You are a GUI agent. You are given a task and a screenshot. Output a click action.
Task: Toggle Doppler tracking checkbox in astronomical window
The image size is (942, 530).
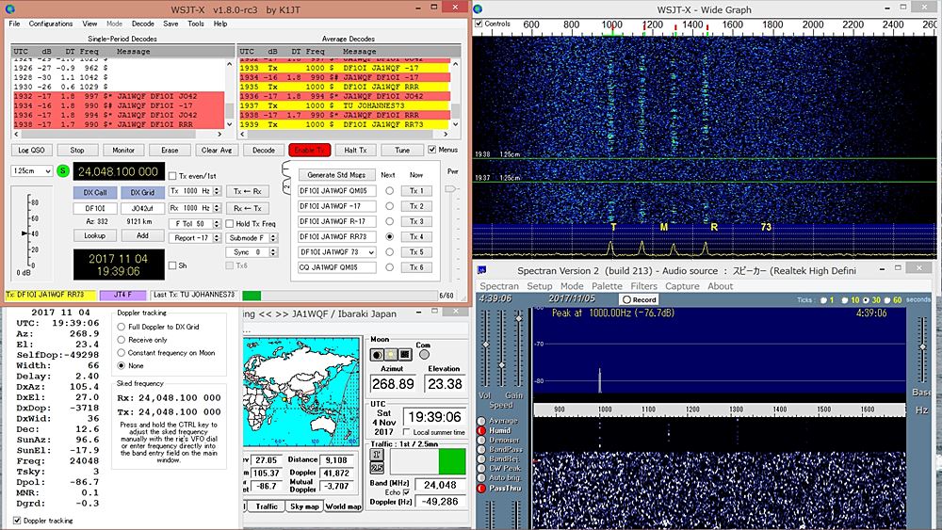coord(17,521)
